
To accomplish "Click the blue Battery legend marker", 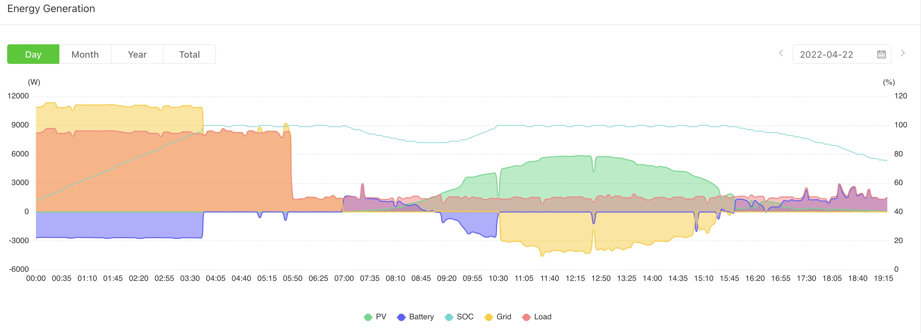I will click(401, 317).
